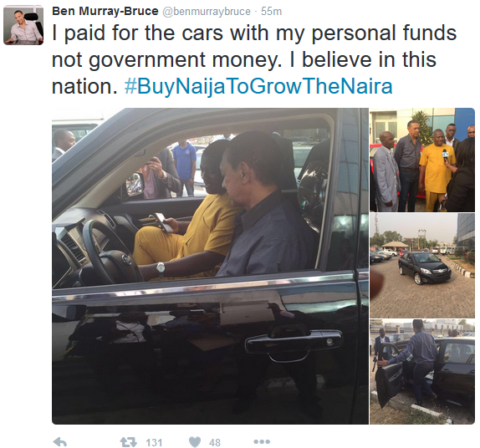Screen dimensions: 480x448
Task: Open Ben Murray-Bruce's profile avatar
Action: click(23, 25)
